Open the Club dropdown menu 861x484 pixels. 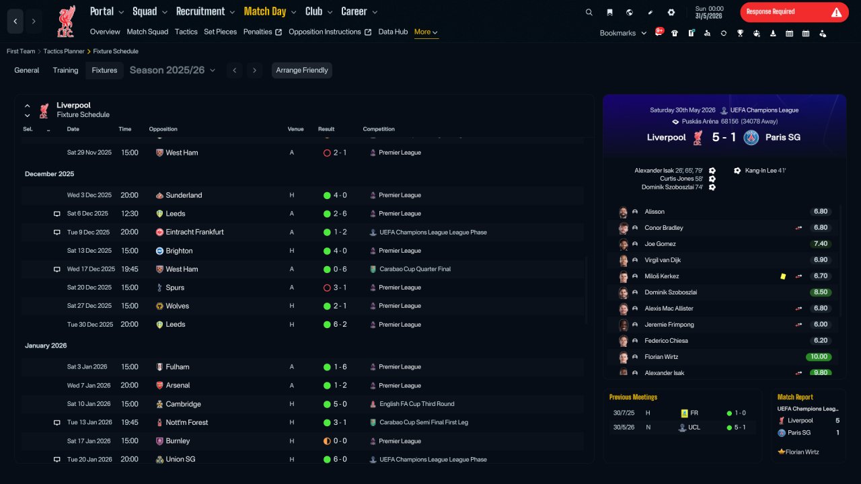pos(318,11)
